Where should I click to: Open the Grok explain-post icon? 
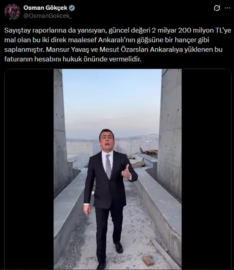tap(217, 8)
